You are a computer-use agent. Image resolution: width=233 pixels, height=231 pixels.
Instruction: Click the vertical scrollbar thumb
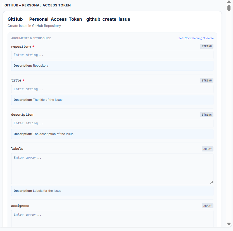tap(229, 8)
